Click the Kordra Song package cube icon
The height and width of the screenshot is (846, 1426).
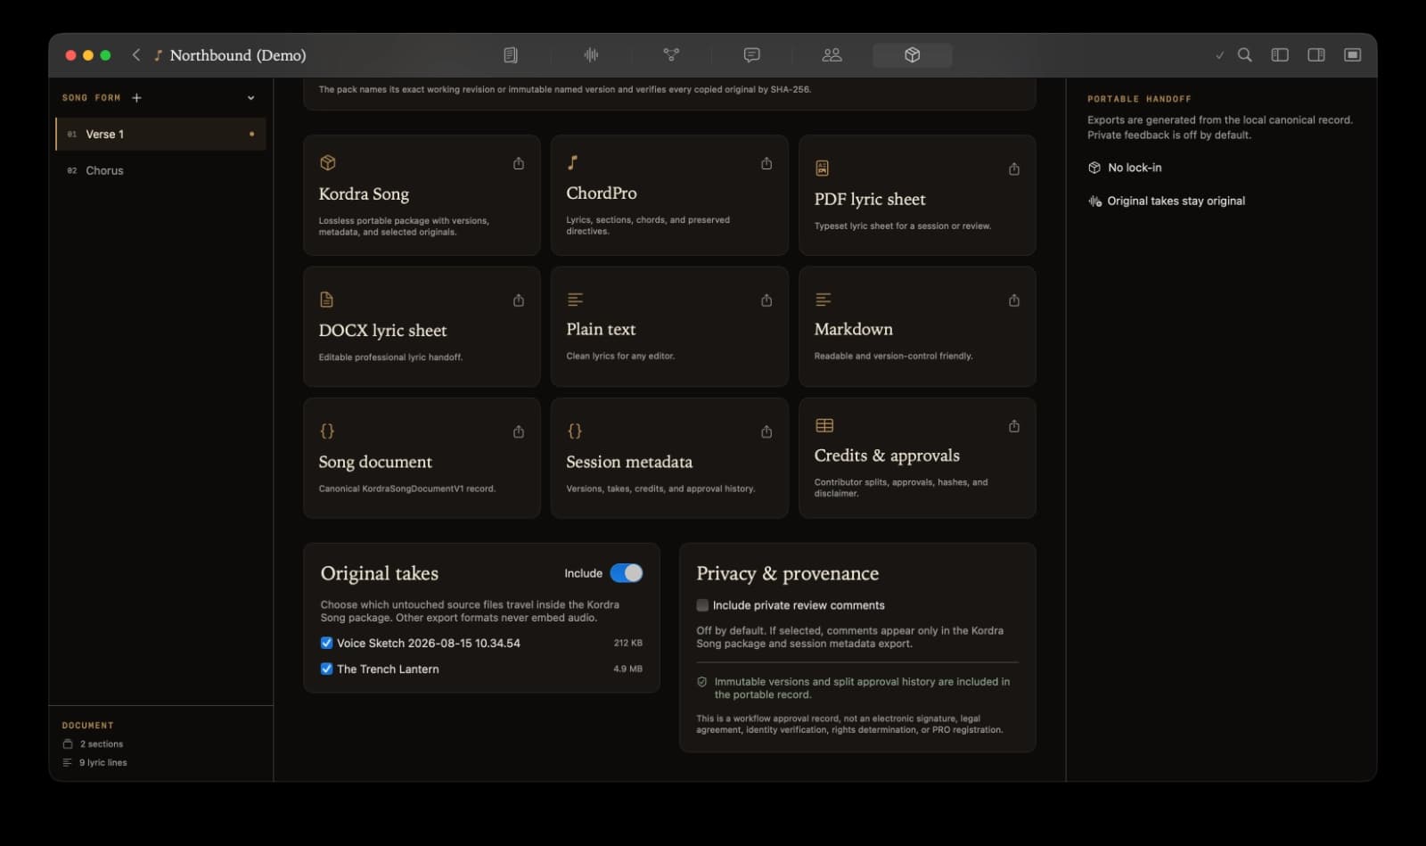click(328, 162)
